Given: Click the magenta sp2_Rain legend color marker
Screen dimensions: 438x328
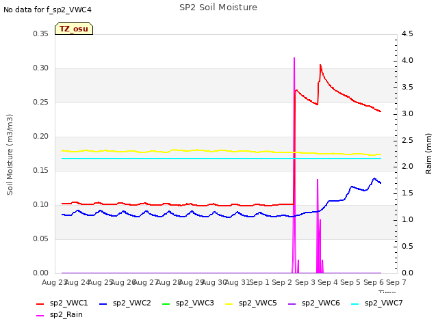Looking at the screenshot, I should point(40,316).
